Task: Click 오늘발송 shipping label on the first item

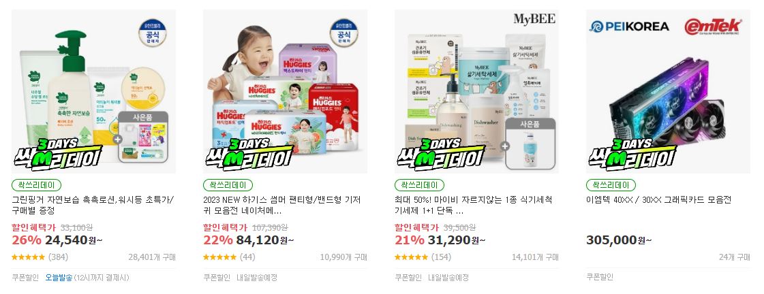Action: pos(59,278)
